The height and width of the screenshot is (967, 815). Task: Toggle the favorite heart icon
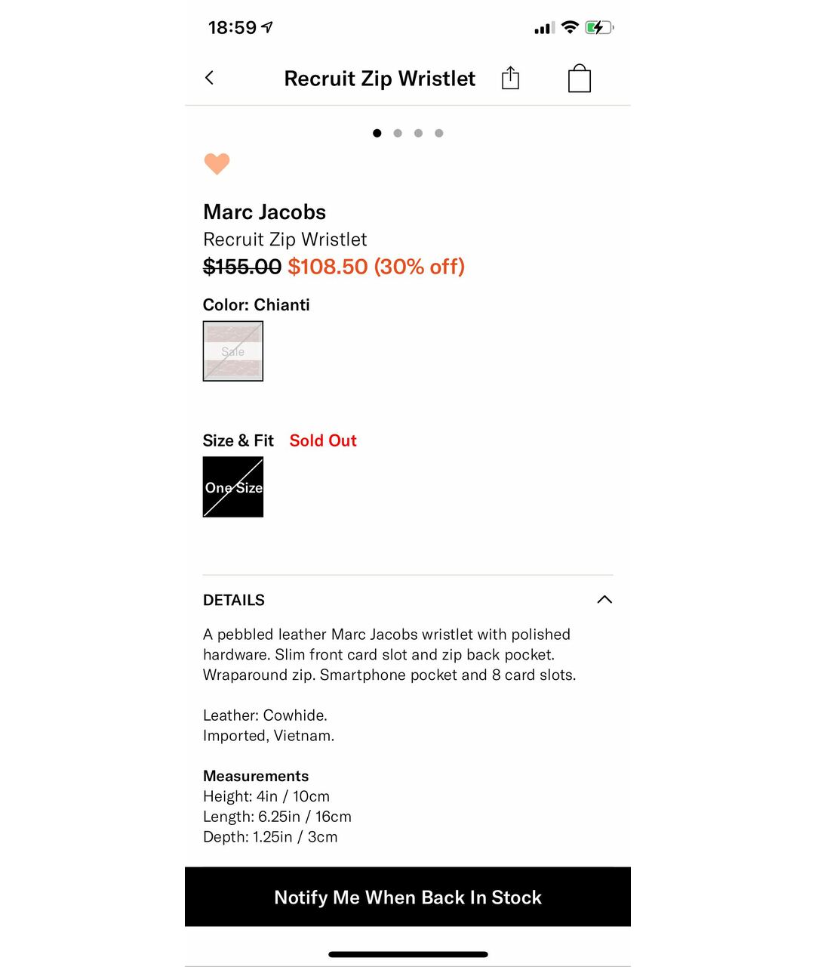(217, 163)
